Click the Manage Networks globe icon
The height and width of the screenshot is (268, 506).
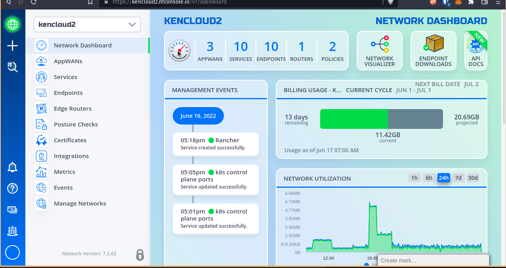pyautogui.click(x=41, y=204)
